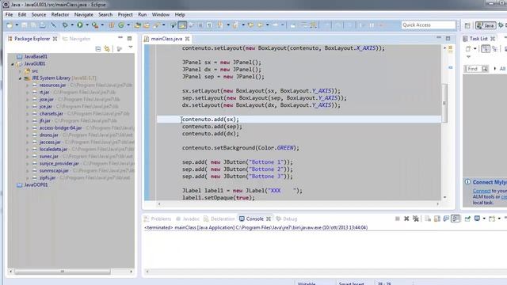The height and width of the screenshot is (285, 507).
Task: Toggle Scroll Lock in Console
Action: pyautogui.click(x=437, y=218)
